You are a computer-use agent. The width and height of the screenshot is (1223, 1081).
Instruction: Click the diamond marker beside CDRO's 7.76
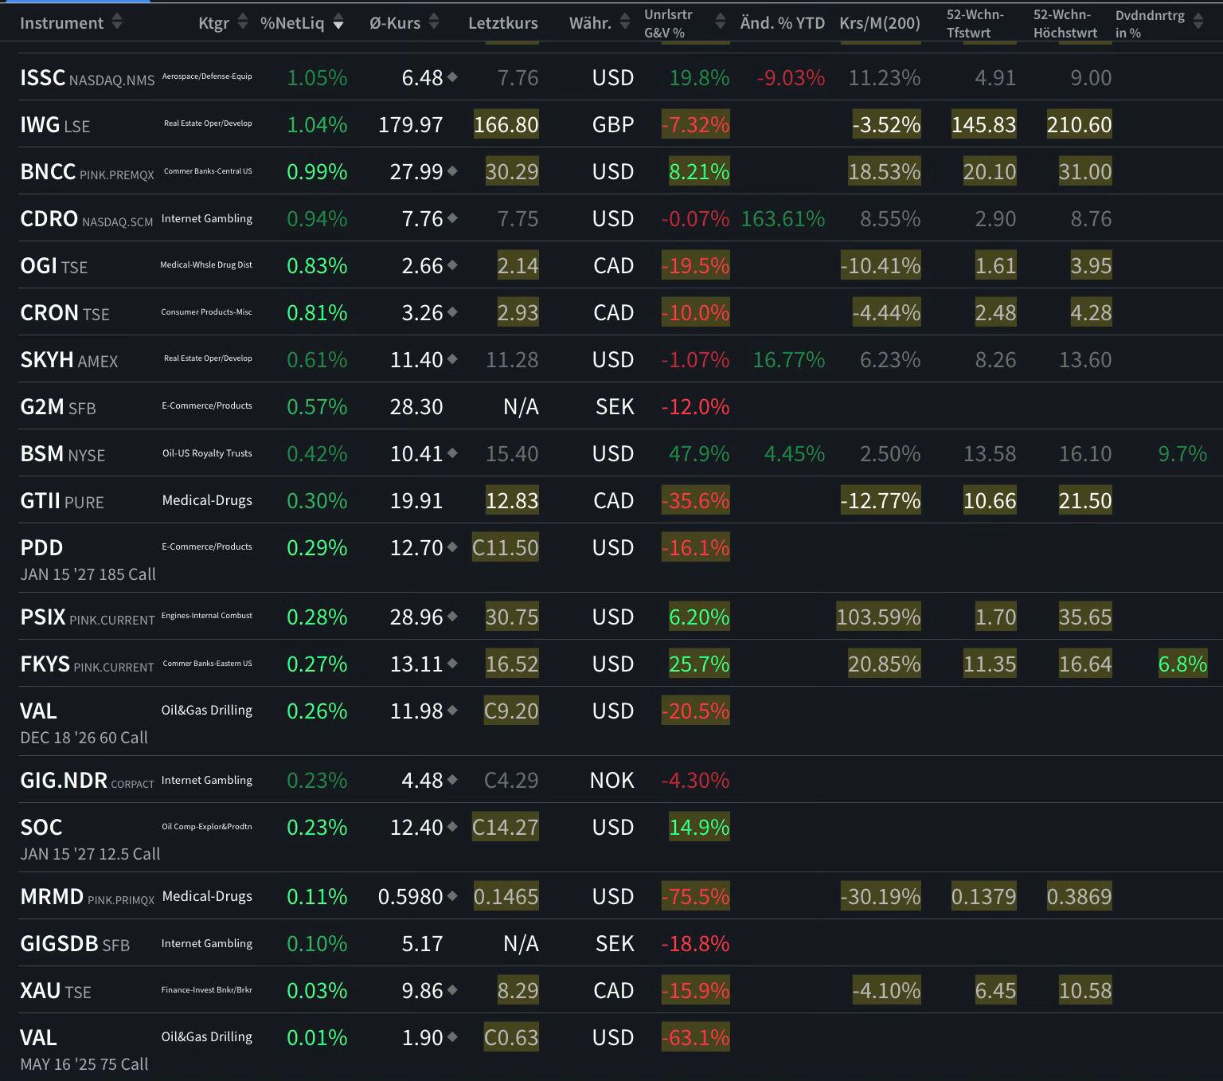[452, 218]
